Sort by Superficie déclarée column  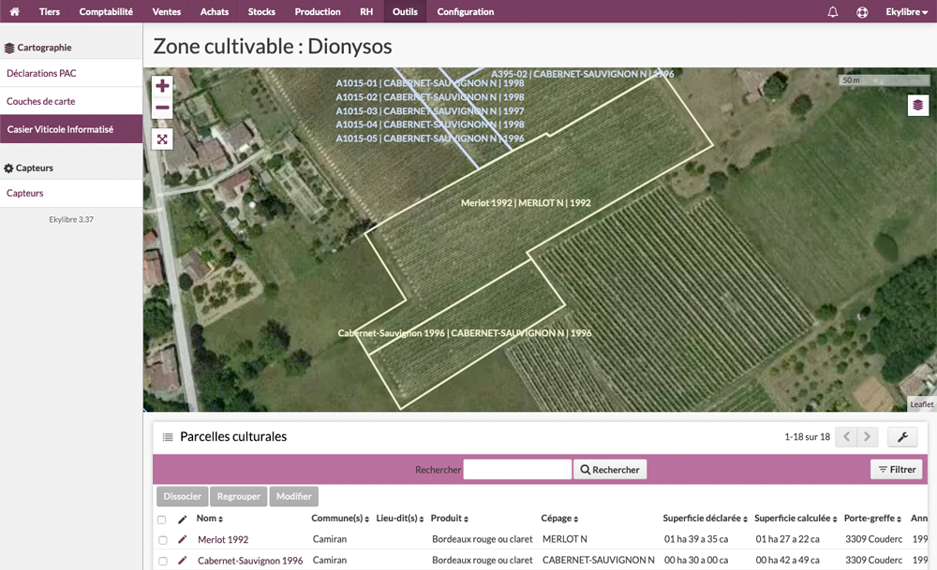(x=706, y=519)
